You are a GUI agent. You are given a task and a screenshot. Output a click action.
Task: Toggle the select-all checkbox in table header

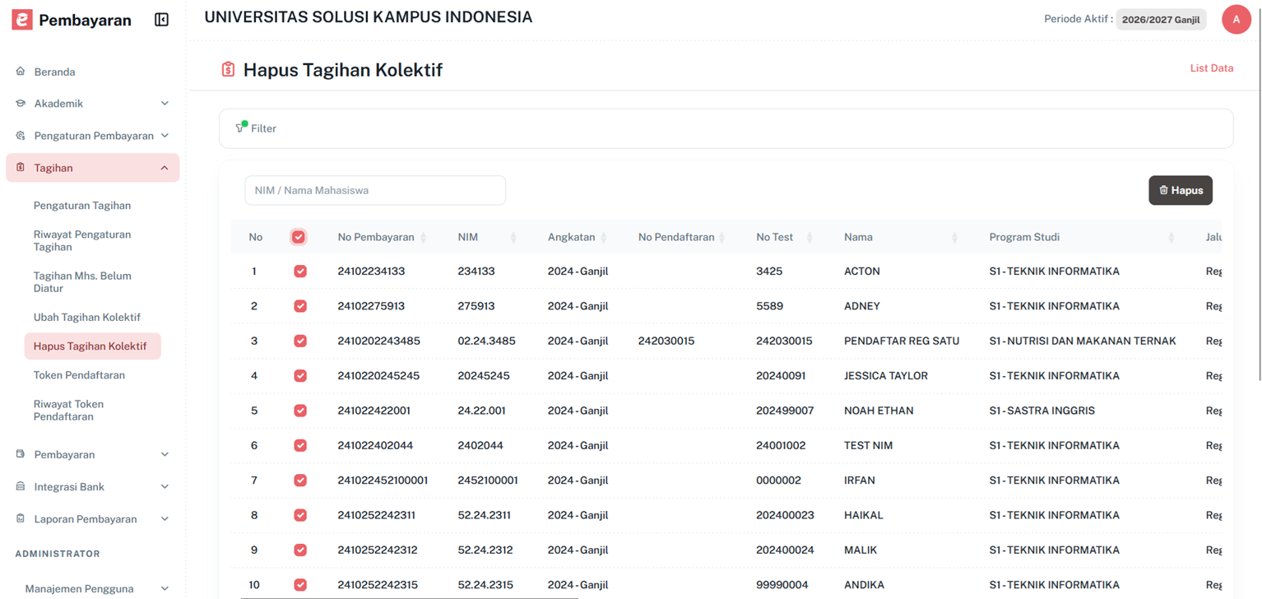(299, 237)
